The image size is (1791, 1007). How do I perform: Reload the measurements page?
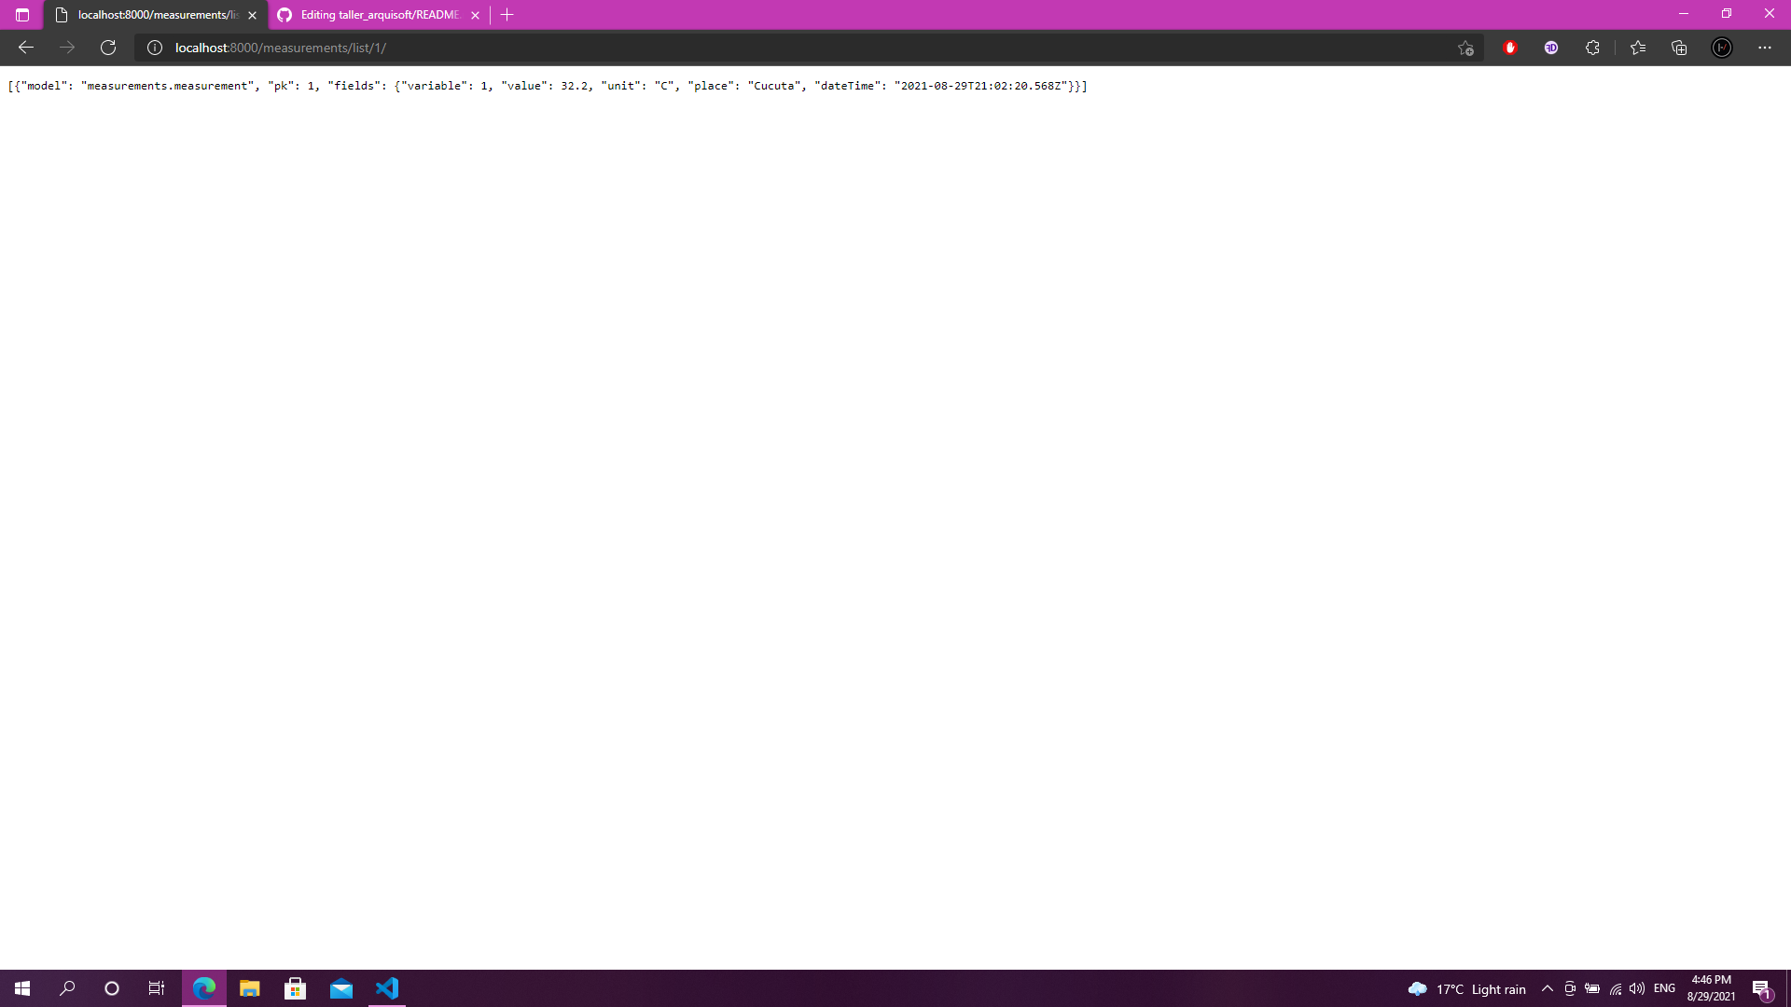[108, 48]
